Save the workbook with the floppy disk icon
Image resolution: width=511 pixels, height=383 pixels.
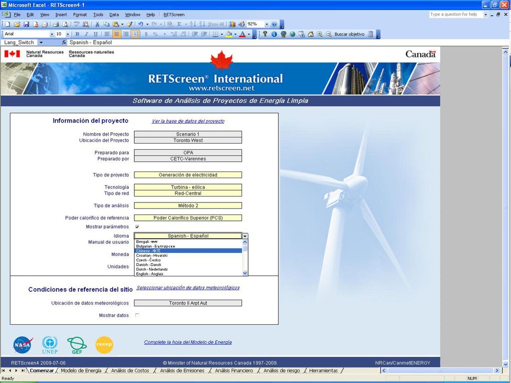click(x=26, y=24)
